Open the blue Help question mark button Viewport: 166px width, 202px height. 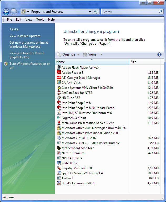tap(159, 54)
